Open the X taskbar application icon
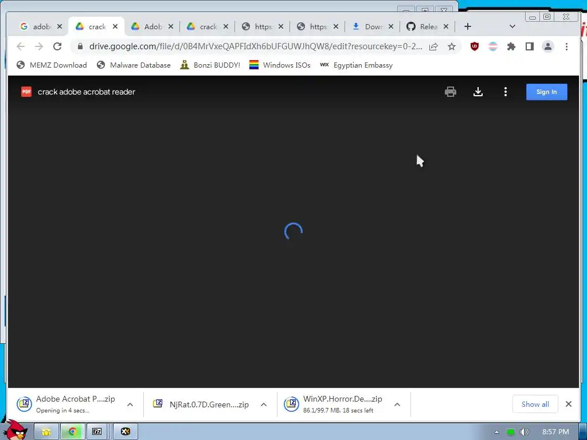The width and height of the screenshot is (587, 440). [126, 432]
